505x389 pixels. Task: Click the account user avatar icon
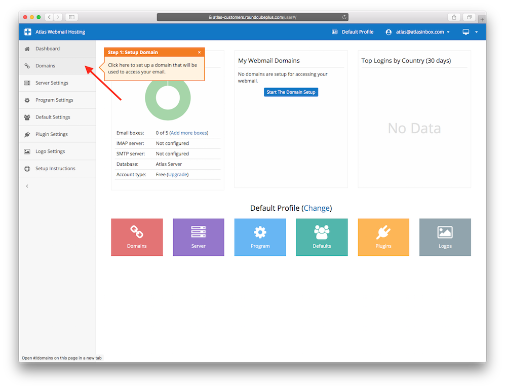389,32
